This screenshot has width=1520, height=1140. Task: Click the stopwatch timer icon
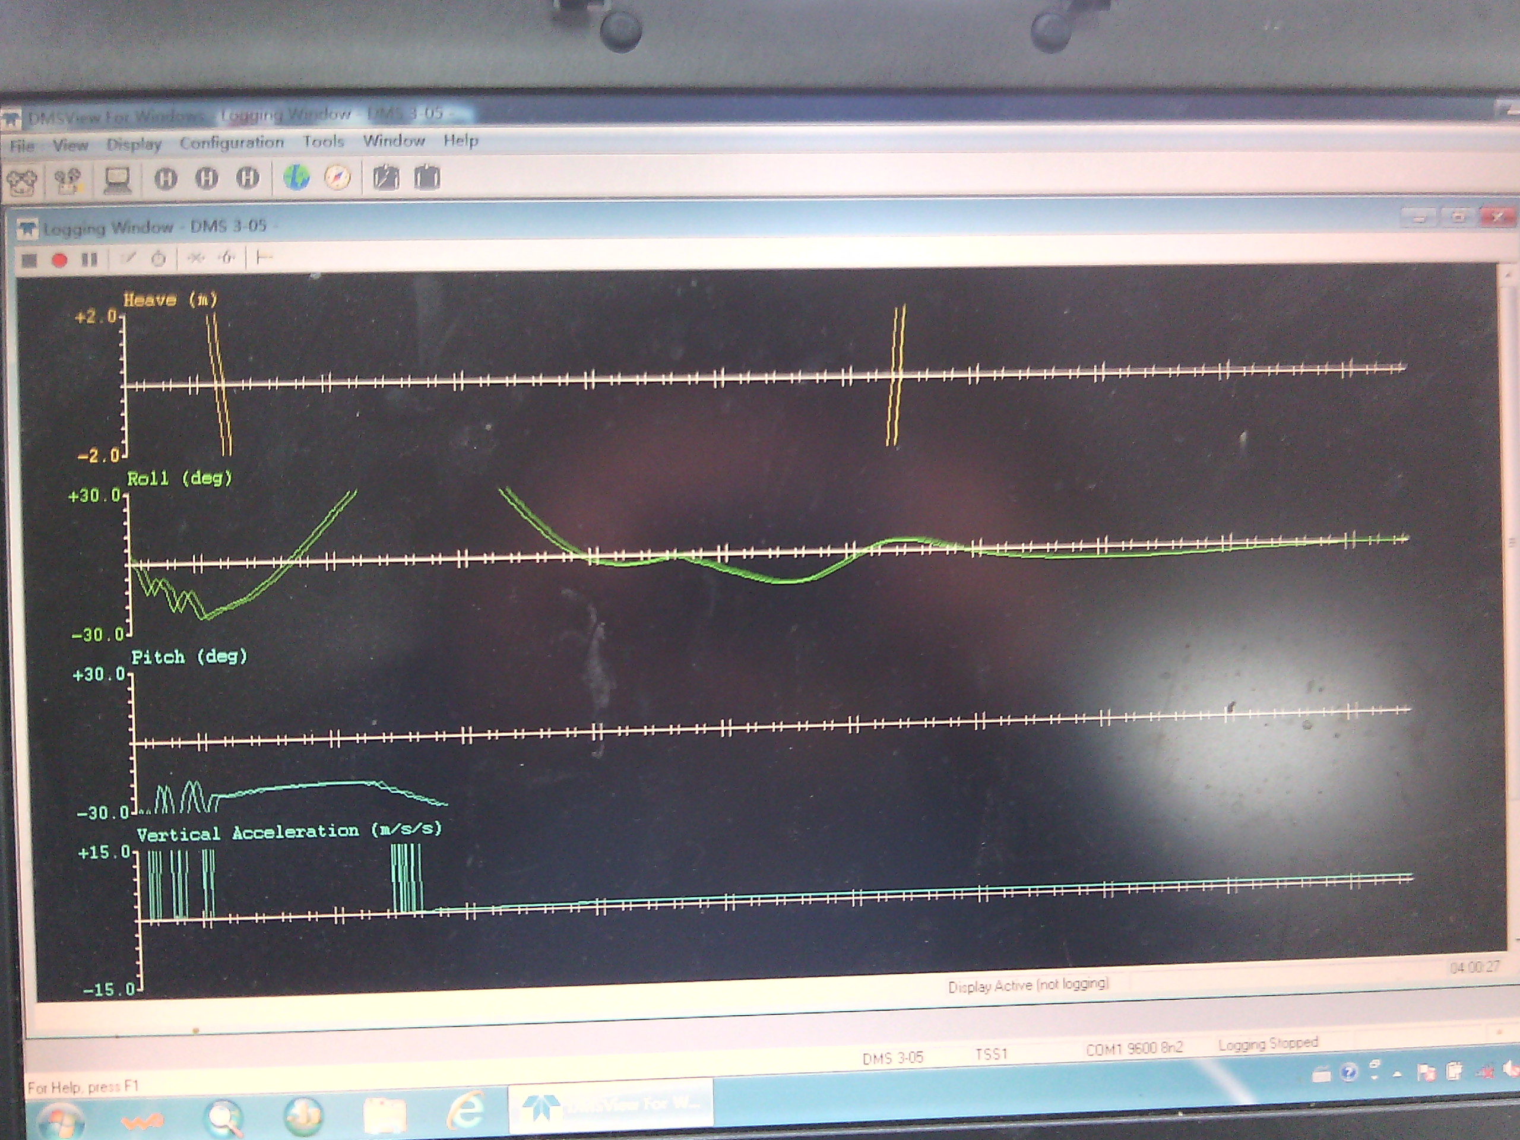pyautogui.click(x=159, y=259)
